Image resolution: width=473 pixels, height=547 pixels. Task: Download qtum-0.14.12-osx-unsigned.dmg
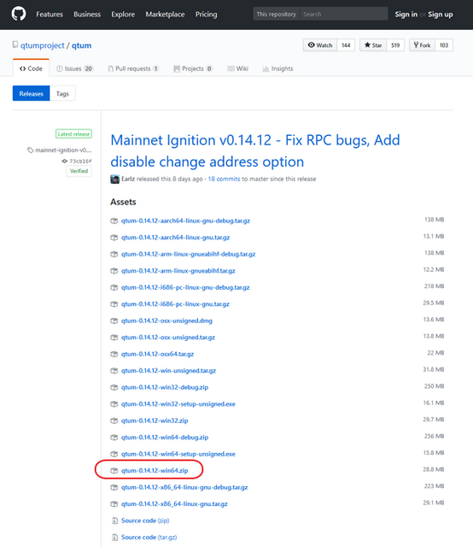(x=166, y=321)
